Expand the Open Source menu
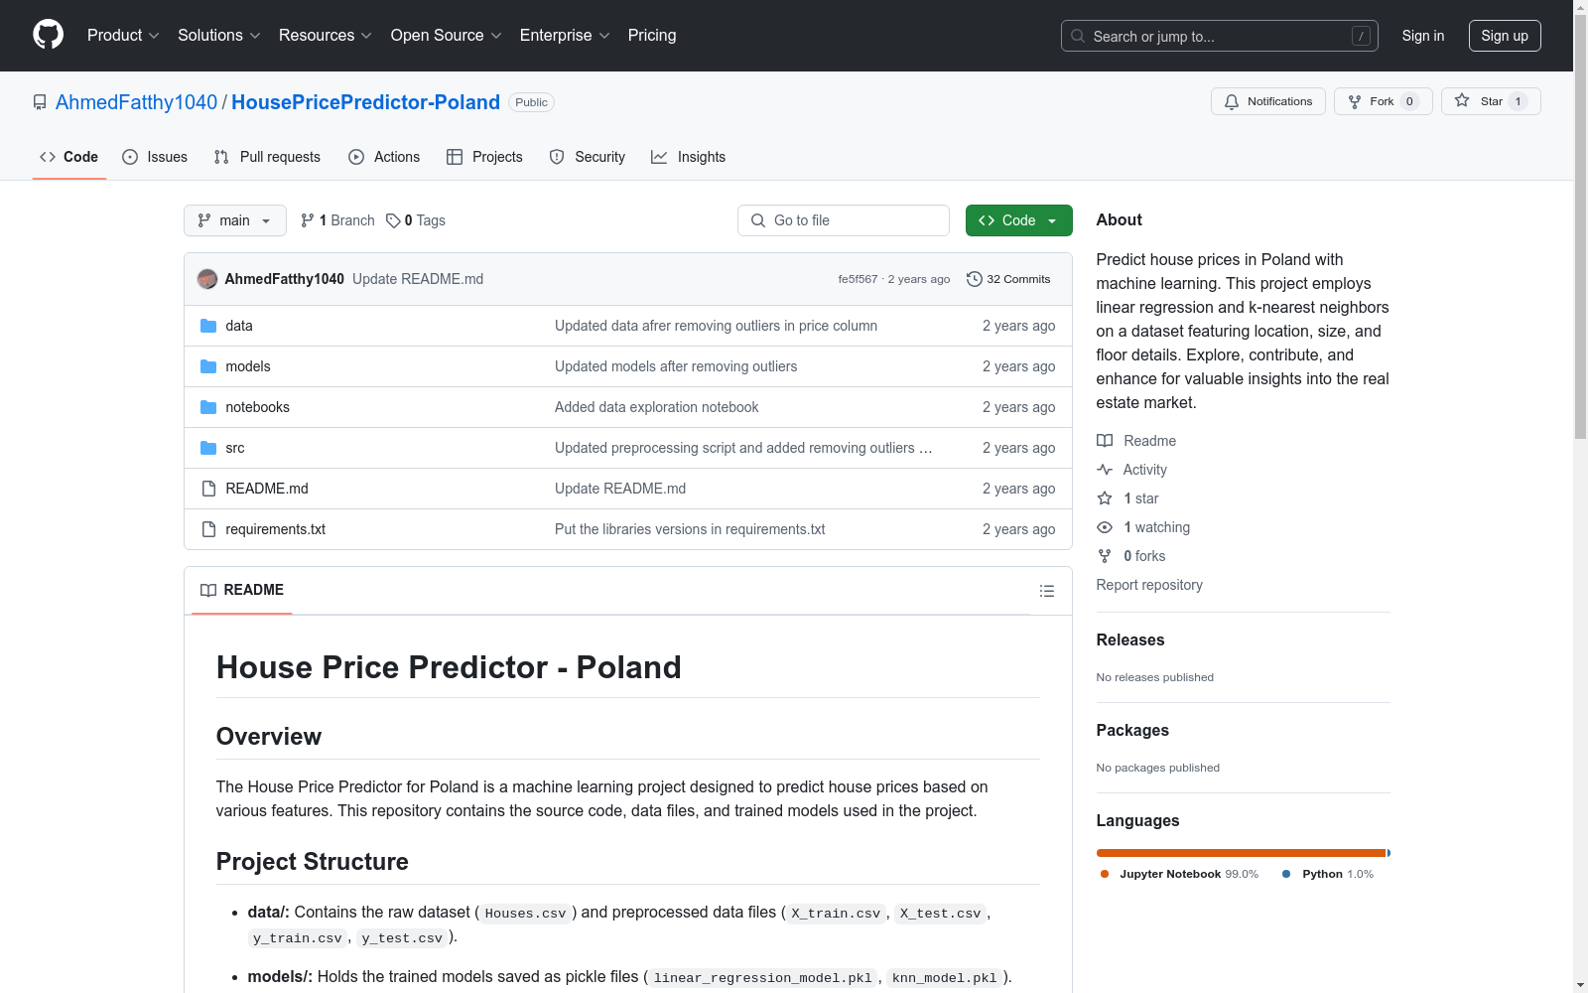 pos(447,36)
